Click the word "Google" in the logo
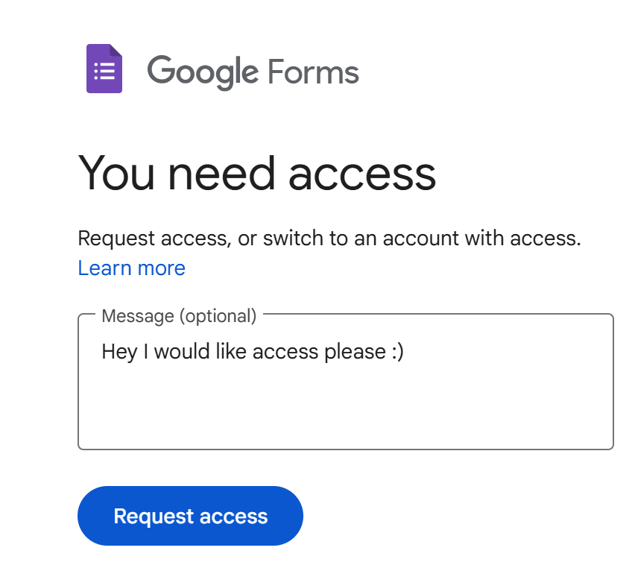 point(203,72)
